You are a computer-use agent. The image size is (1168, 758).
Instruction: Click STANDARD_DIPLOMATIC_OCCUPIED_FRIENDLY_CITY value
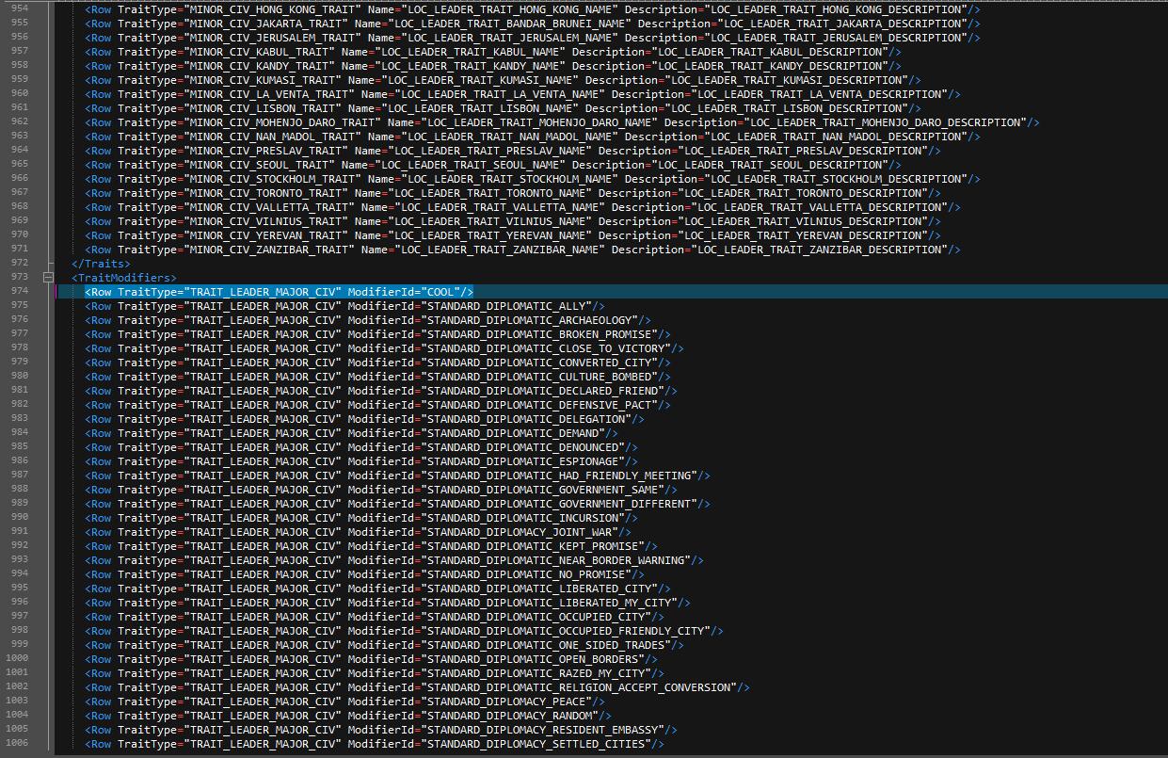click(x=568, y=631)
